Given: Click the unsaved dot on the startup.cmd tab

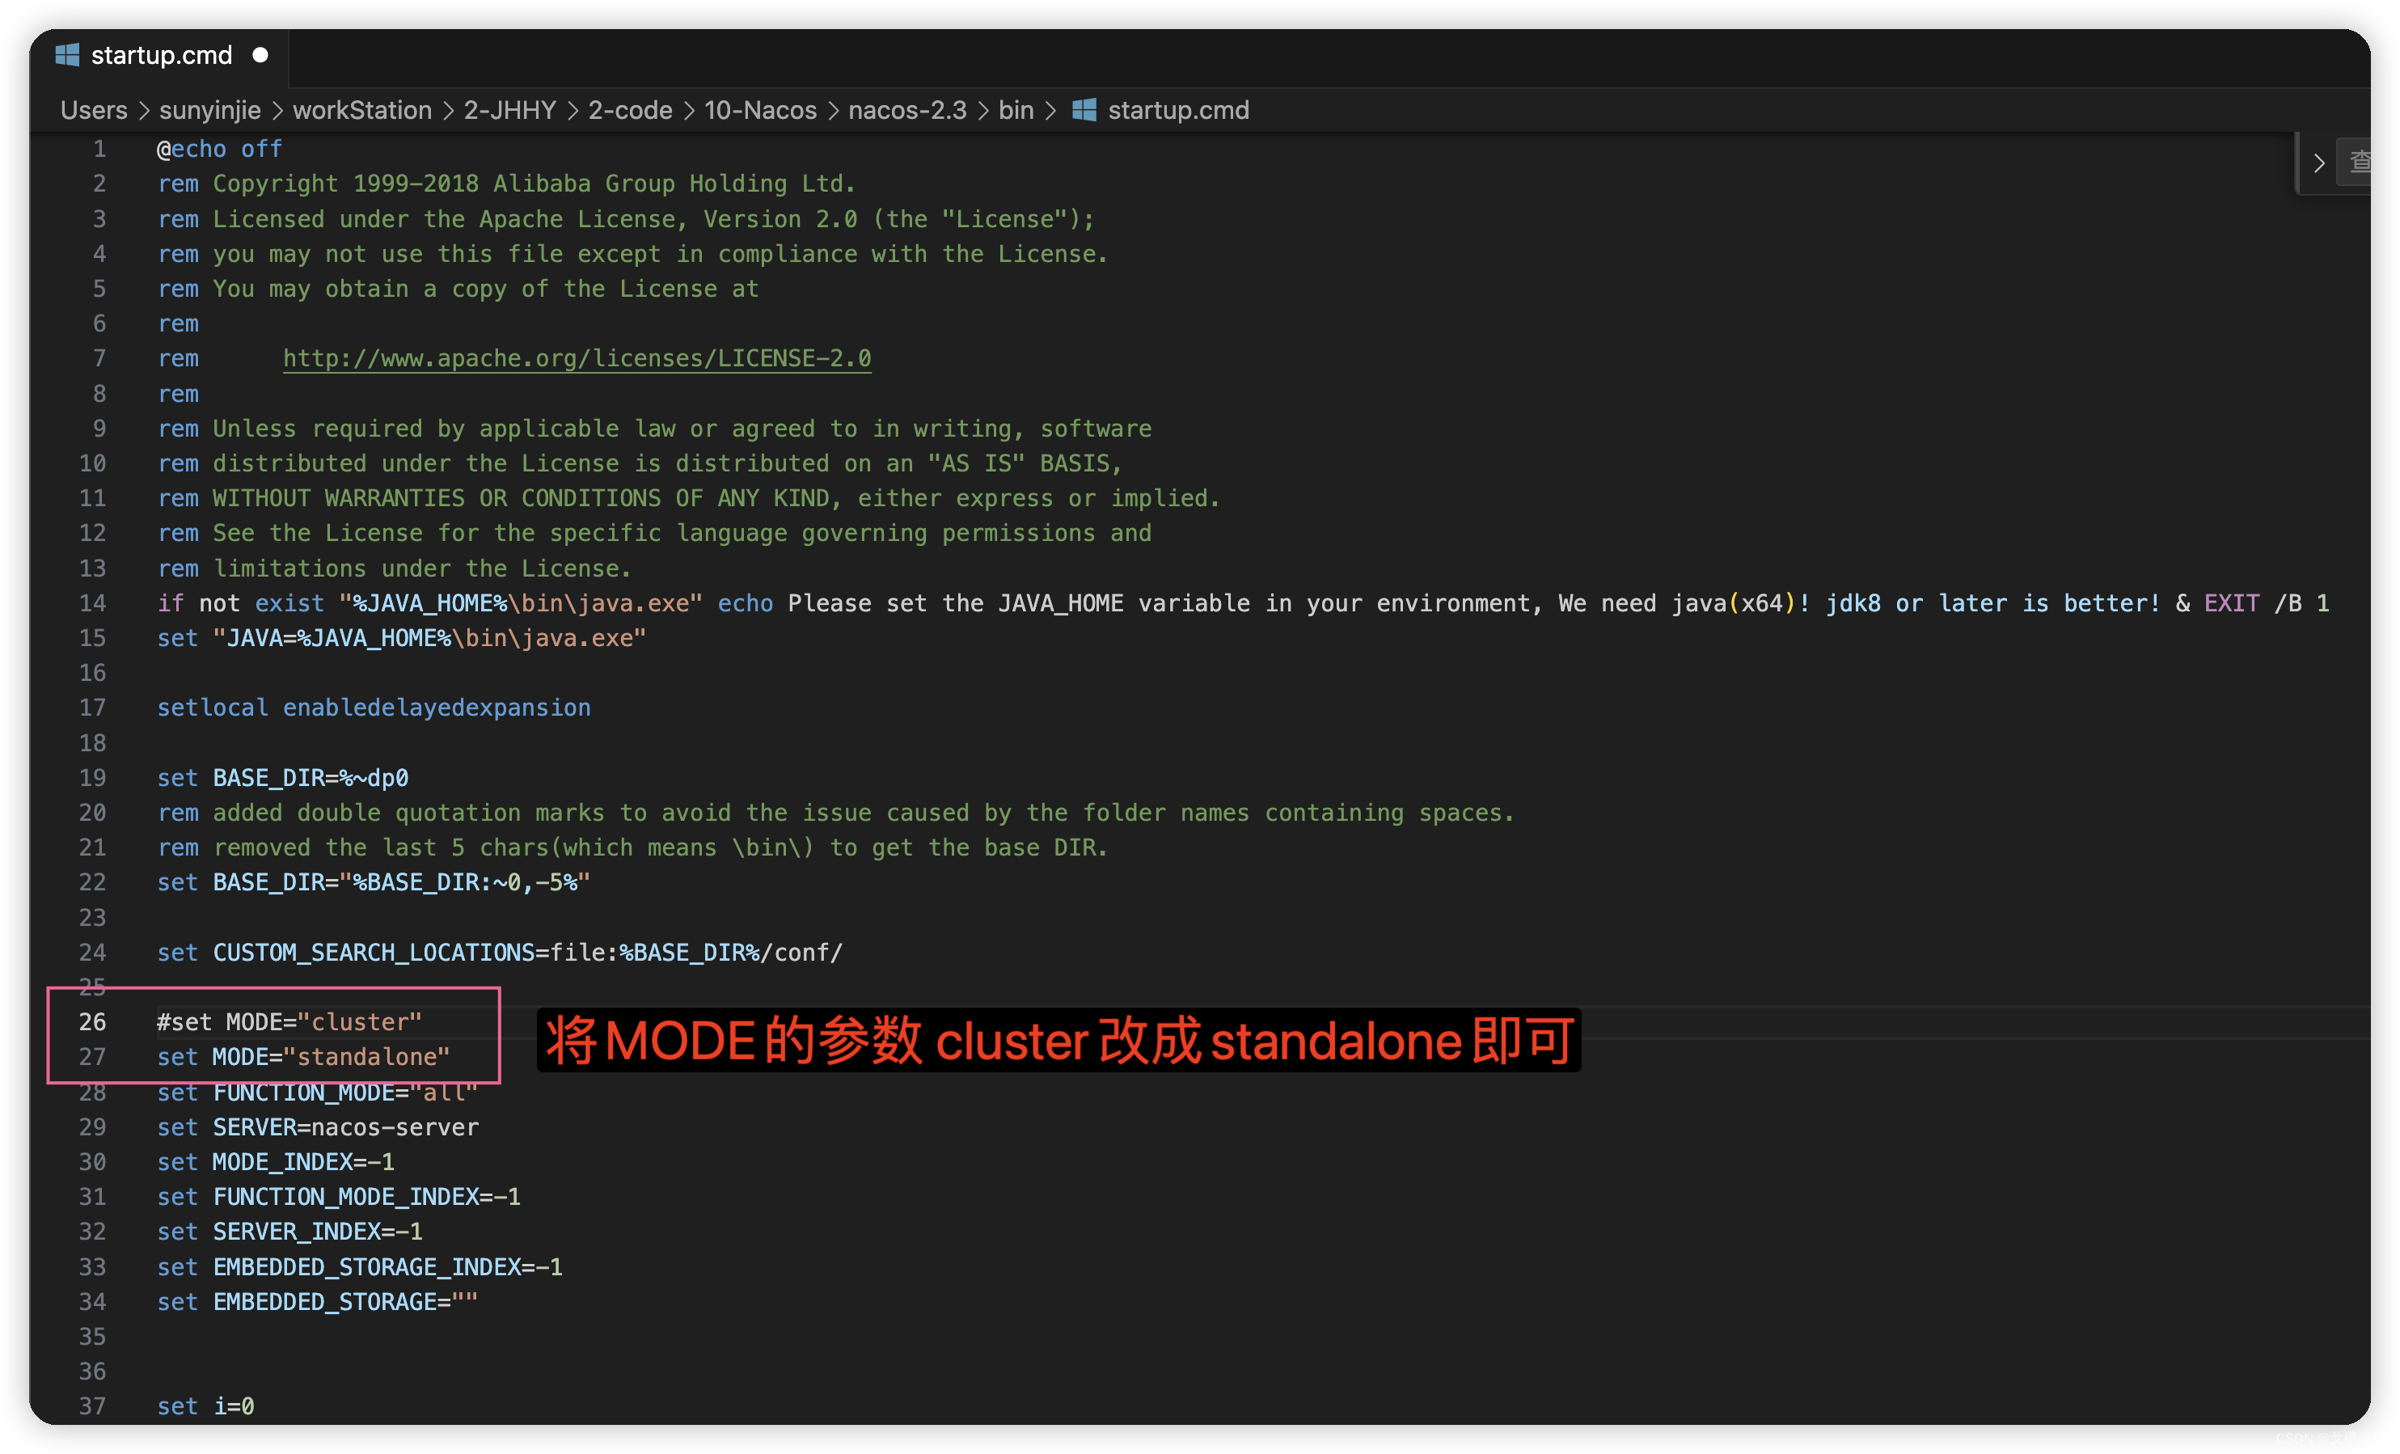Looking at the screenshot, I should pos(260,54).
